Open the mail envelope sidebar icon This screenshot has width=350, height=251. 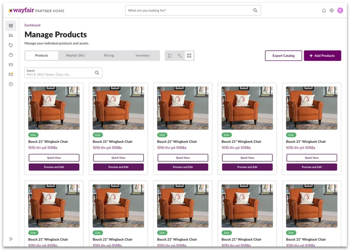click(x=11, y=74)
